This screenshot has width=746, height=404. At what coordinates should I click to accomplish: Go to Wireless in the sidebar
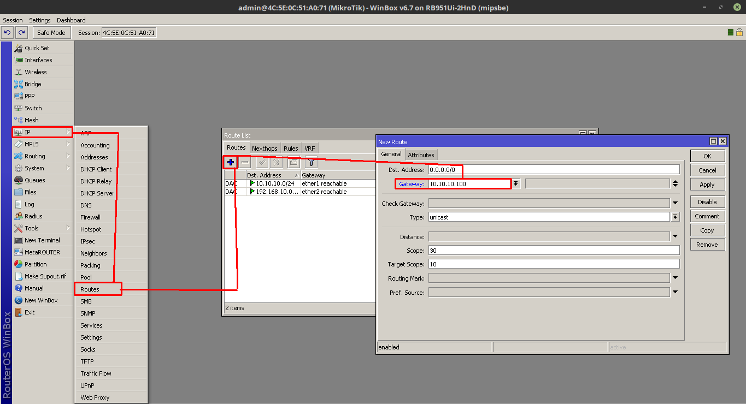[x=43, y=72]
